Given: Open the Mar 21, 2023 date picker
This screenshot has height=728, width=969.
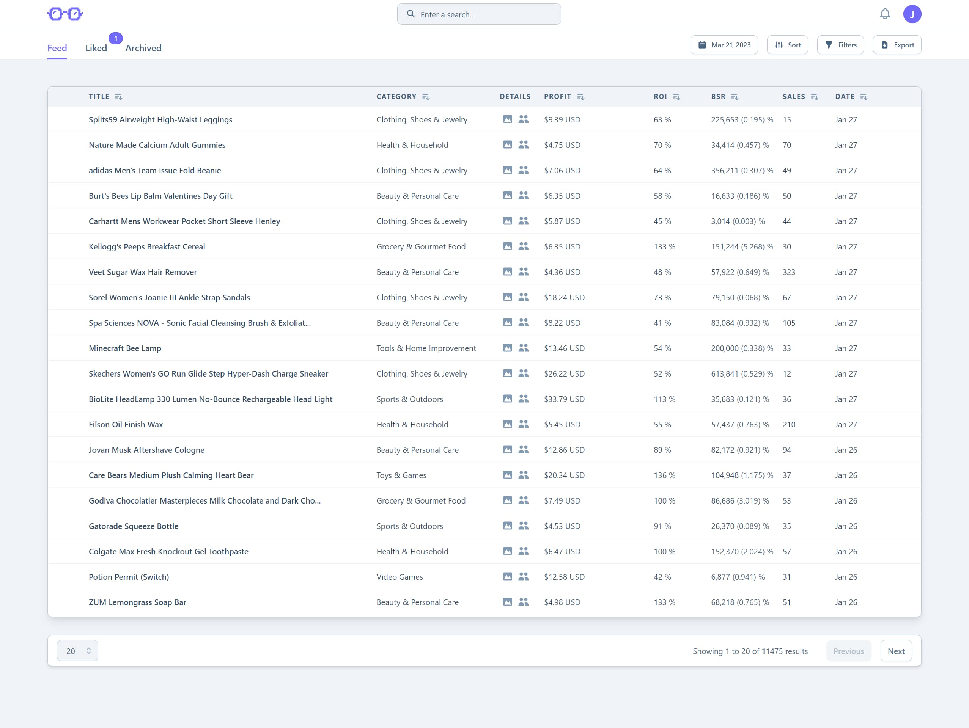Looking at the screenshot, I should tap(724, 45).
